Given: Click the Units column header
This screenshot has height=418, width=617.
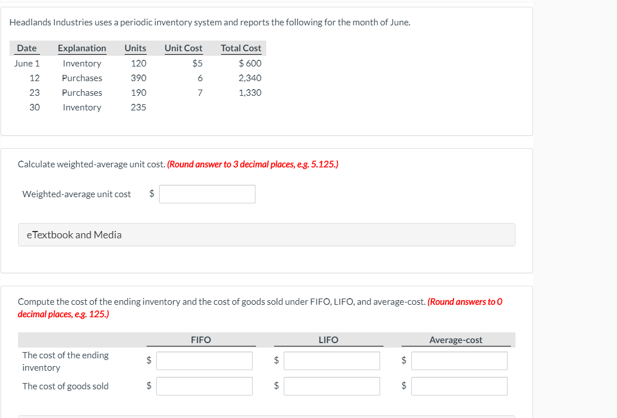Looking at the screenshot, I should click(135, 48).
